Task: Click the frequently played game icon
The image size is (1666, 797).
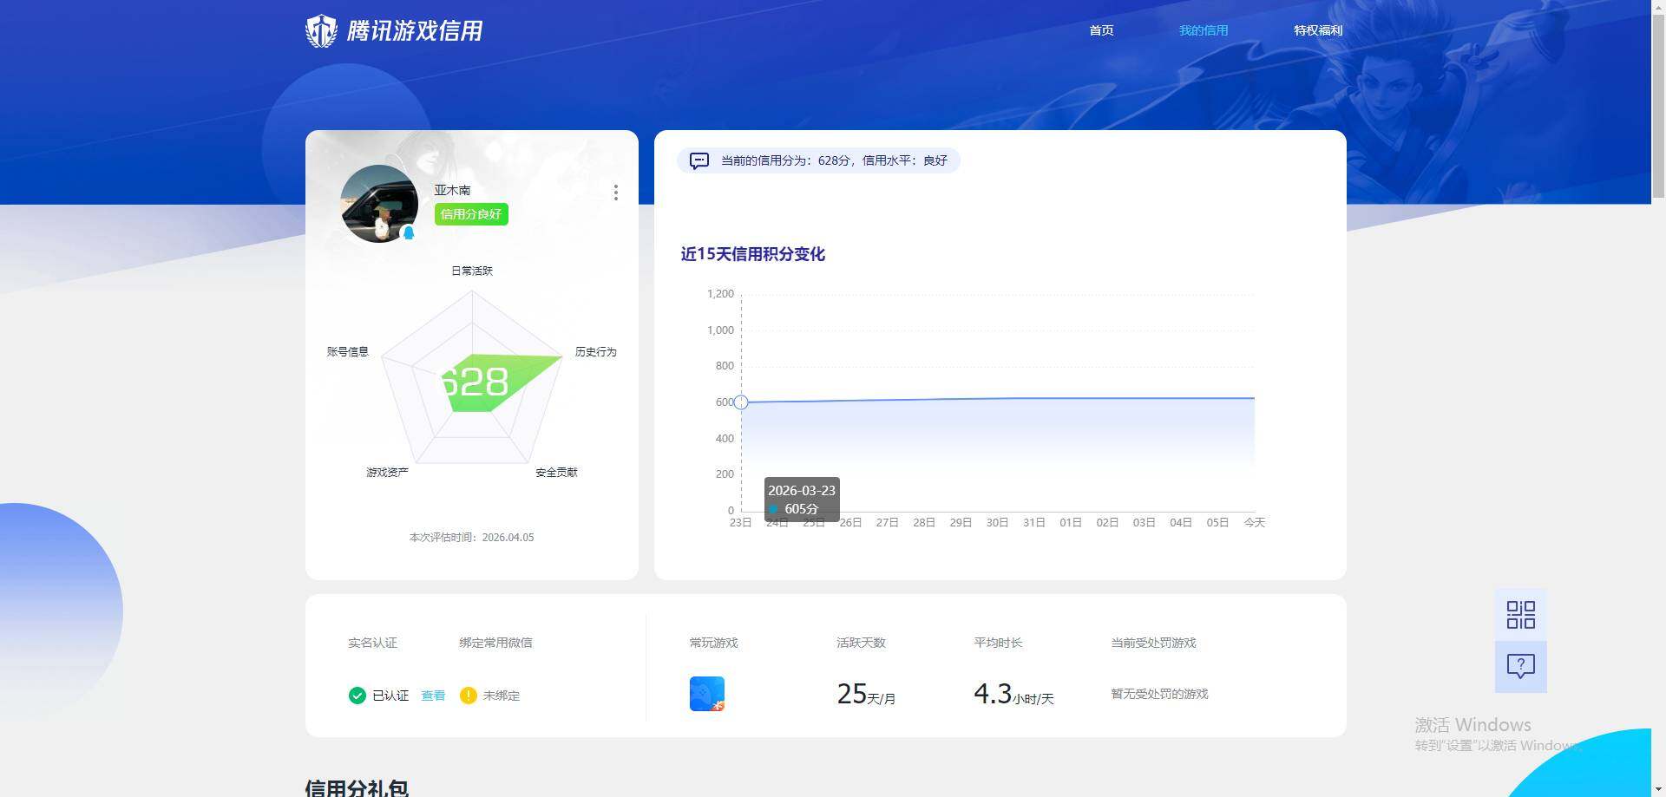Action: tap(706, 693)
